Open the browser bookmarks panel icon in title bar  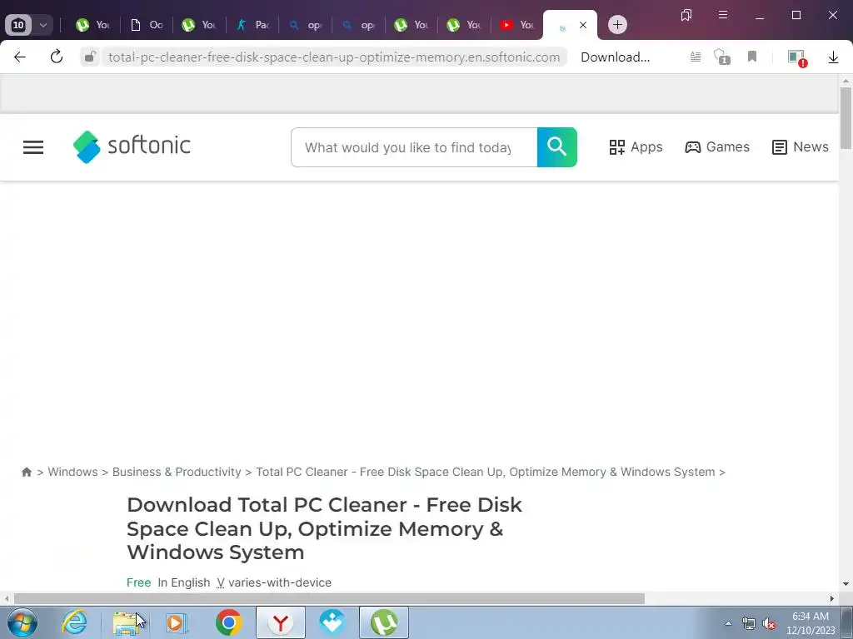686,15
